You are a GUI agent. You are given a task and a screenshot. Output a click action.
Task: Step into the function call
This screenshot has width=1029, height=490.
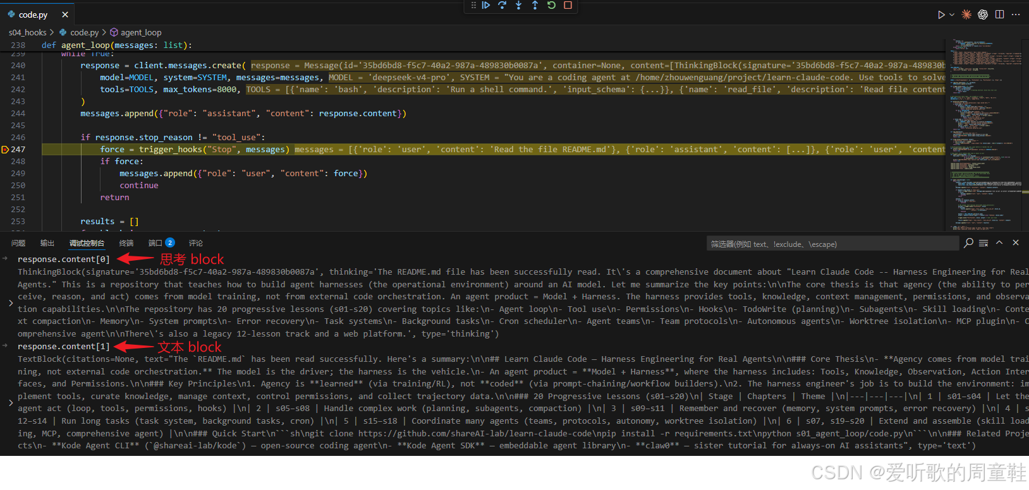(518, 5)
